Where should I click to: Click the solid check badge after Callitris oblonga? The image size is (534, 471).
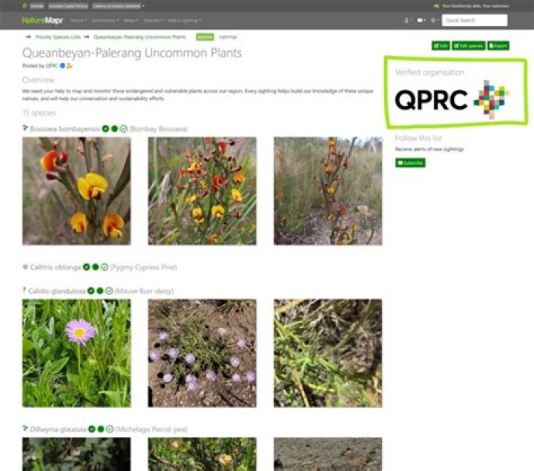click(x=87, y=267)
